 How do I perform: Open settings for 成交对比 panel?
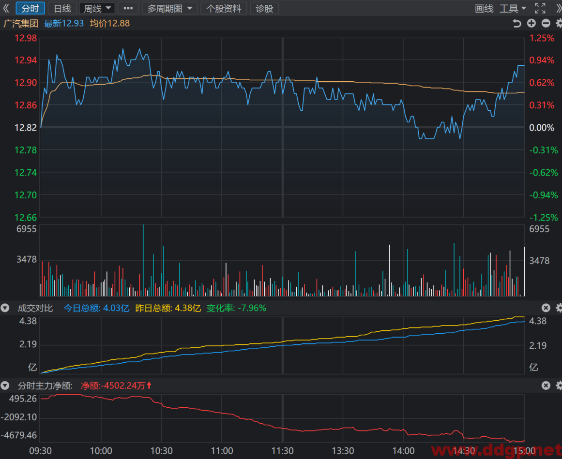coord(559,308)
